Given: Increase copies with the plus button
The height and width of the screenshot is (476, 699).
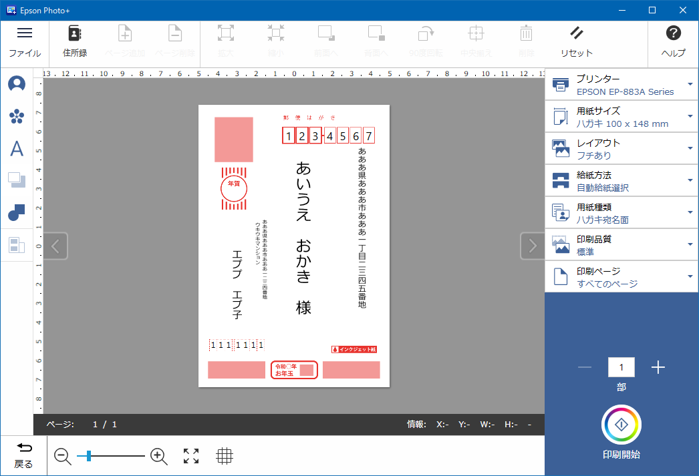Looking at the screenshot, I should pos(658,367).
